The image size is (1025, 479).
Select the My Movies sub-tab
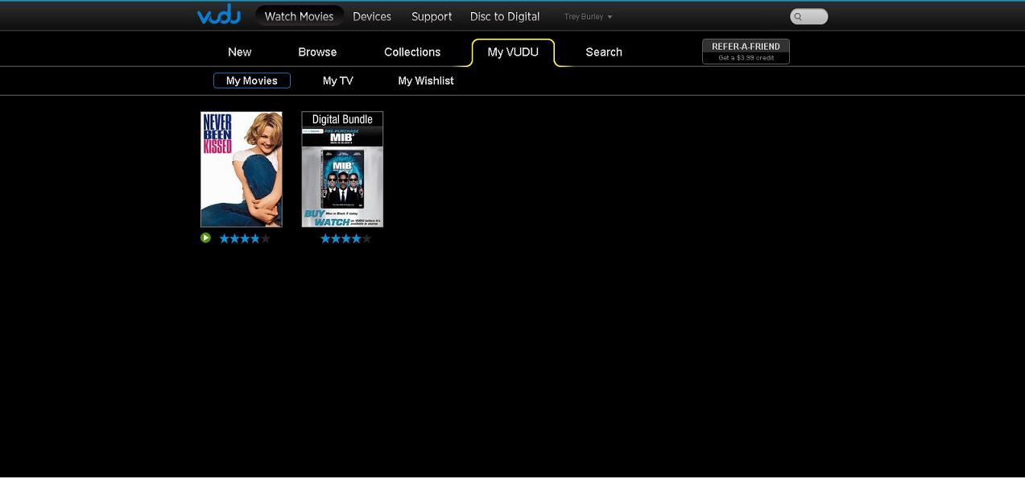coord(252,81)
